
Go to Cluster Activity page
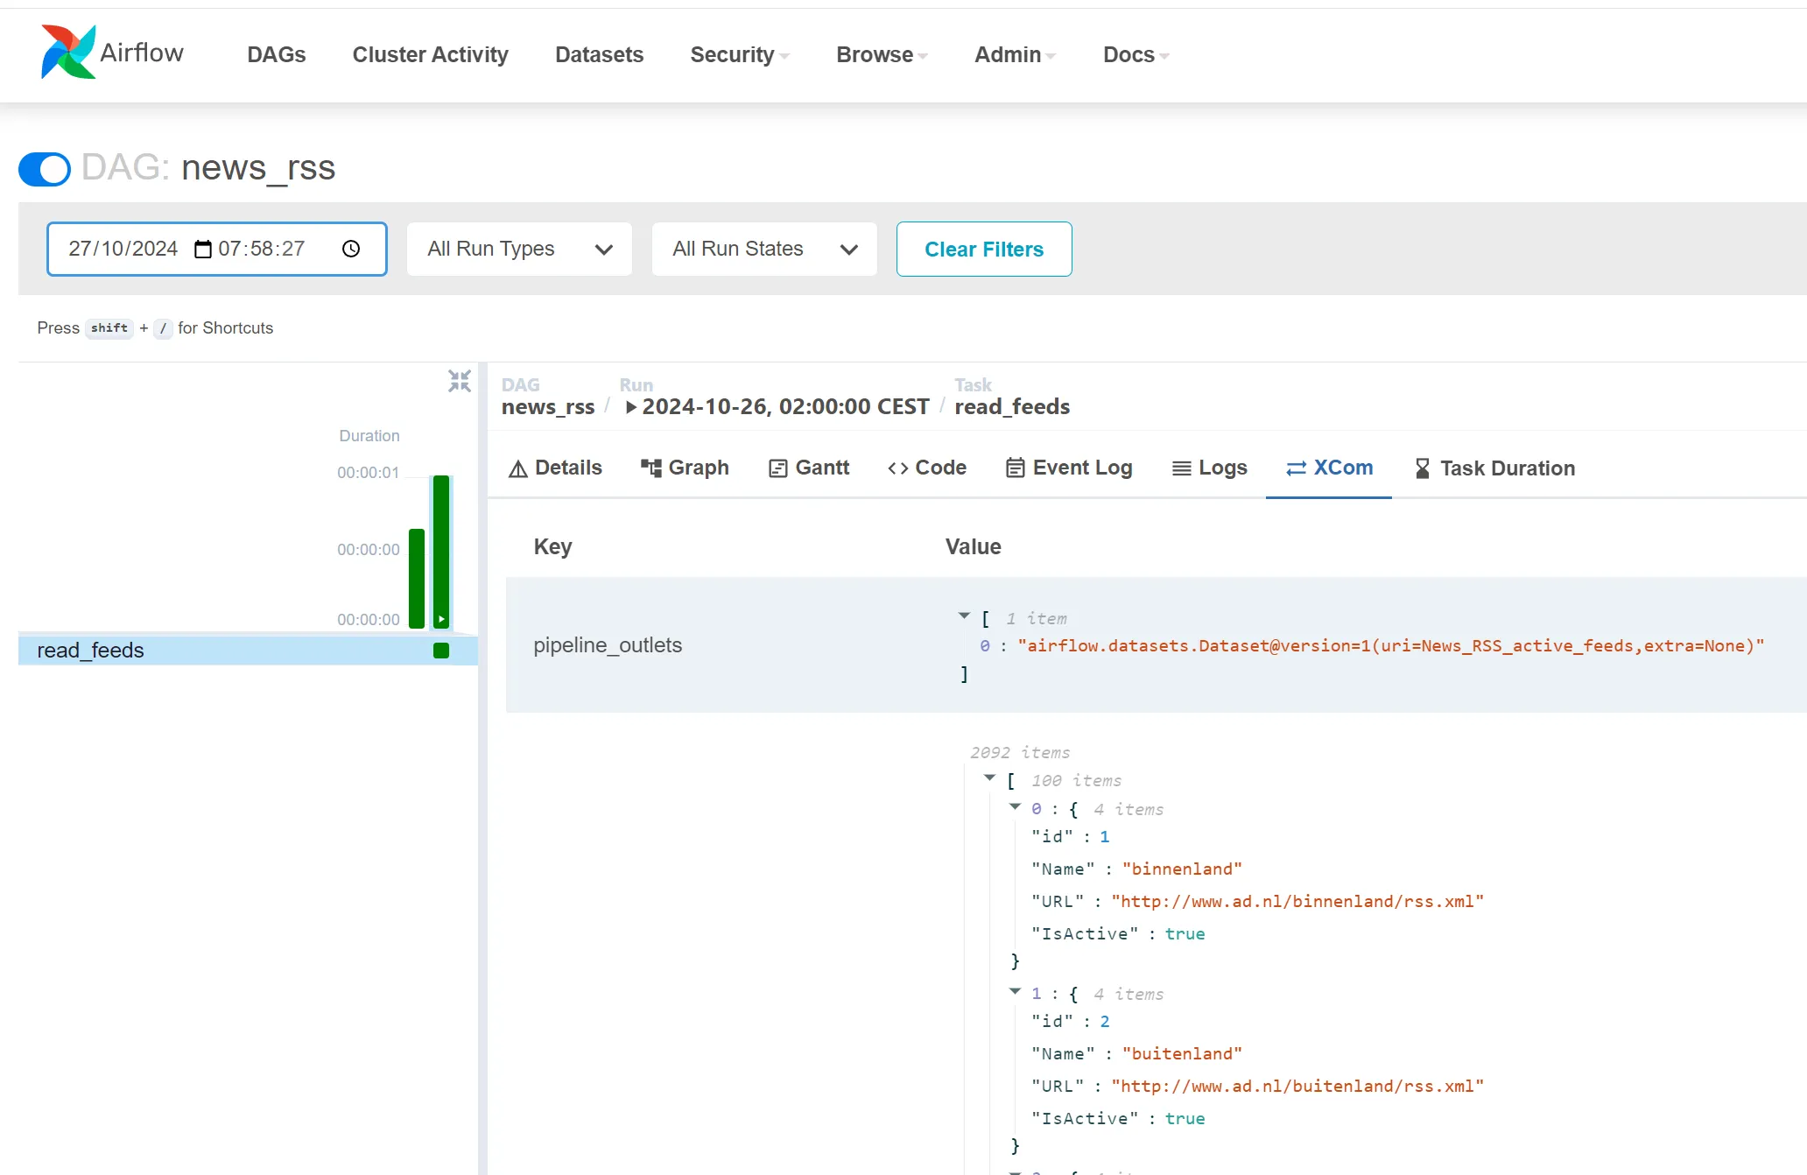pos(430,55)
